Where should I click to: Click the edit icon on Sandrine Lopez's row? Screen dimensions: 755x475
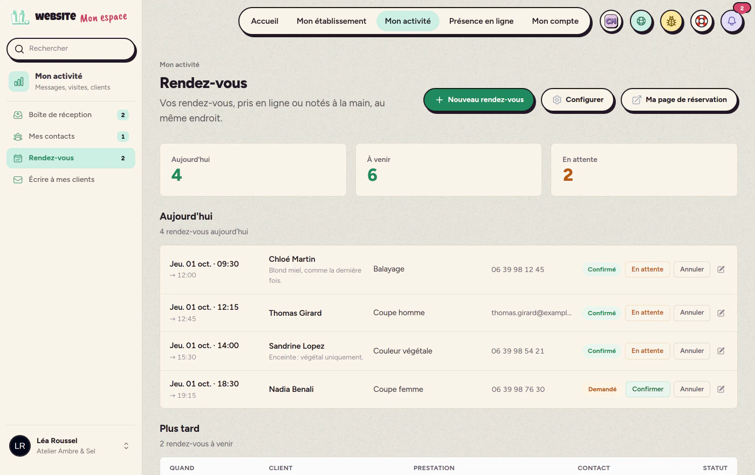click(x=721, y=351)
